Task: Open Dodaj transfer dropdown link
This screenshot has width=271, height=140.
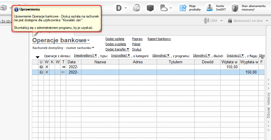Action: point(117,49)
